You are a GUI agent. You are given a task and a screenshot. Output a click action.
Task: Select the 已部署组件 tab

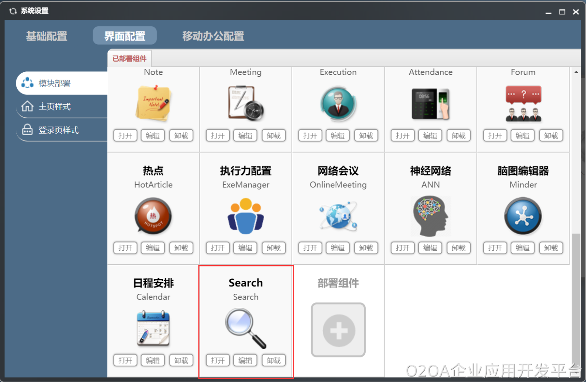[x=129, y=59]
